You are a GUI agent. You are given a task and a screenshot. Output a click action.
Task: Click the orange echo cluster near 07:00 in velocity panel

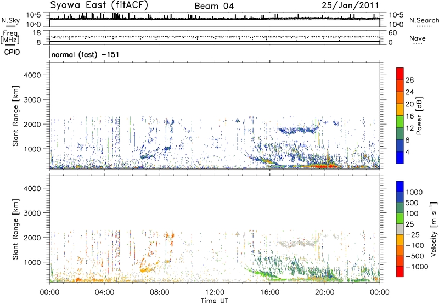[x=145, y=270]
